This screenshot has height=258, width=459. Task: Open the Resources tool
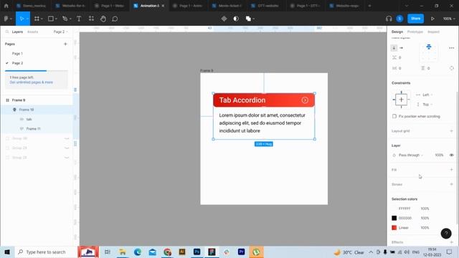(91, 19)
